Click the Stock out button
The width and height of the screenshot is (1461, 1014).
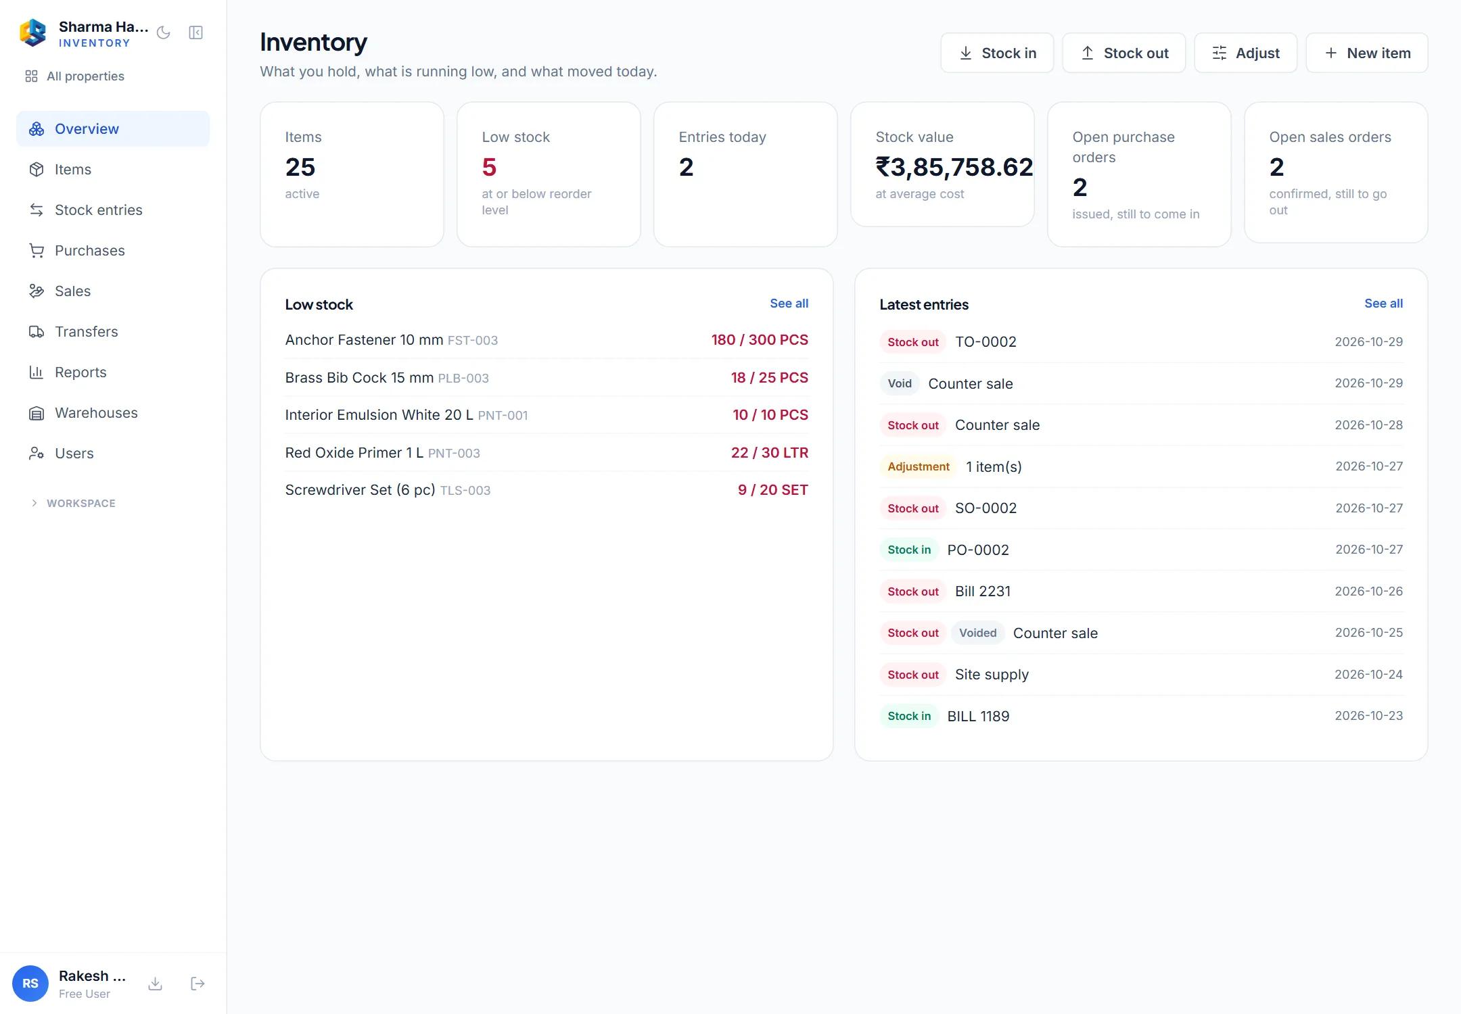point(1124,53)
